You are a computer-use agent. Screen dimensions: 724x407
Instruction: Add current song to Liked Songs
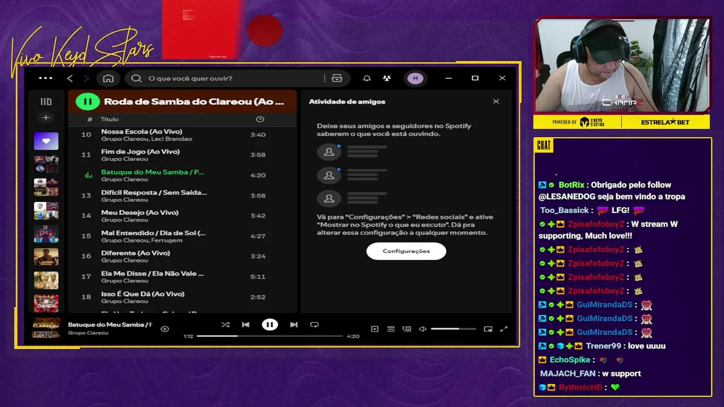[x=165, y=329]
